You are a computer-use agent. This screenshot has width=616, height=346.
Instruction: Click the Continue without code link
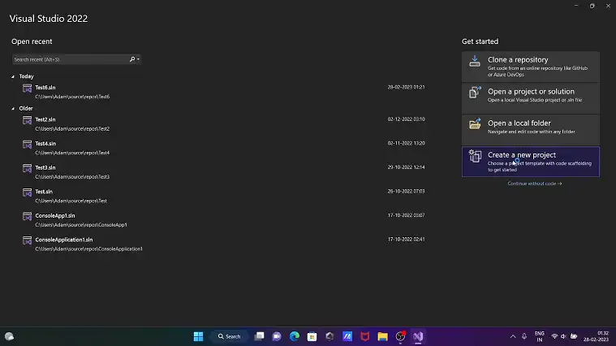[x=534, y=184]
